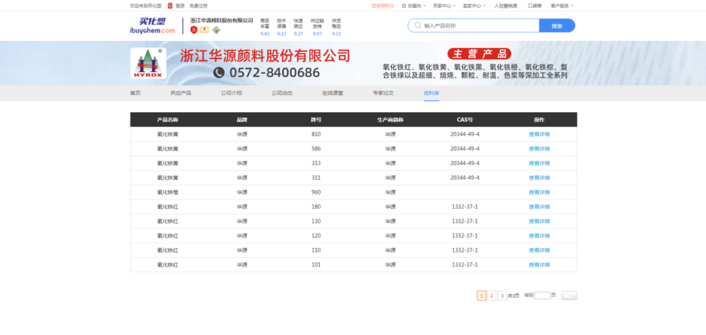This screenshot has width=706, height=335.
Task: Expand the 收藏夹 dropdown
Action: click(x=414, y=6)
